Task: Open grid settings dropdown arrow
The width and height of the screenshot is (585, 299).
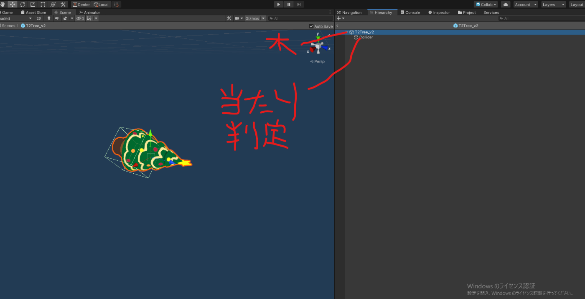Action: pos(96,18)
